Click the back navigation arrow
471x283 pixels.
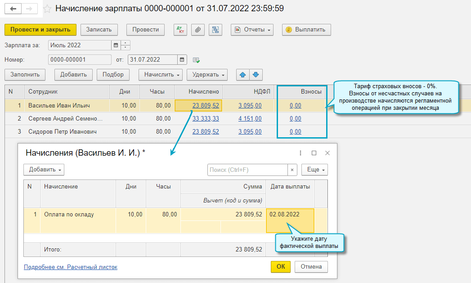point(13,9)
